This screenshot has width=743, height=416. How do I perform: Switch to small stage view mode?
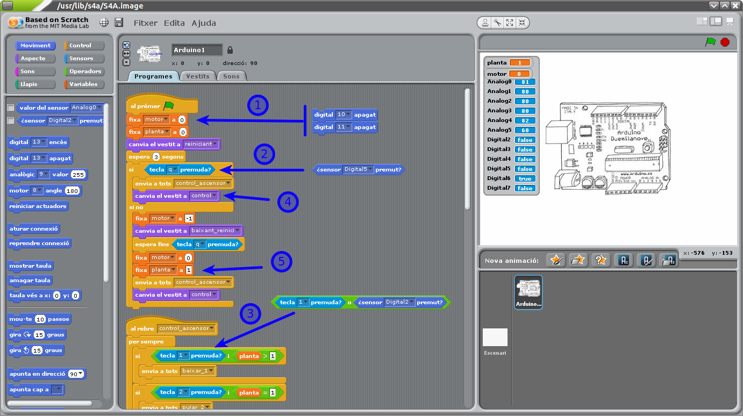click(702, 21)
